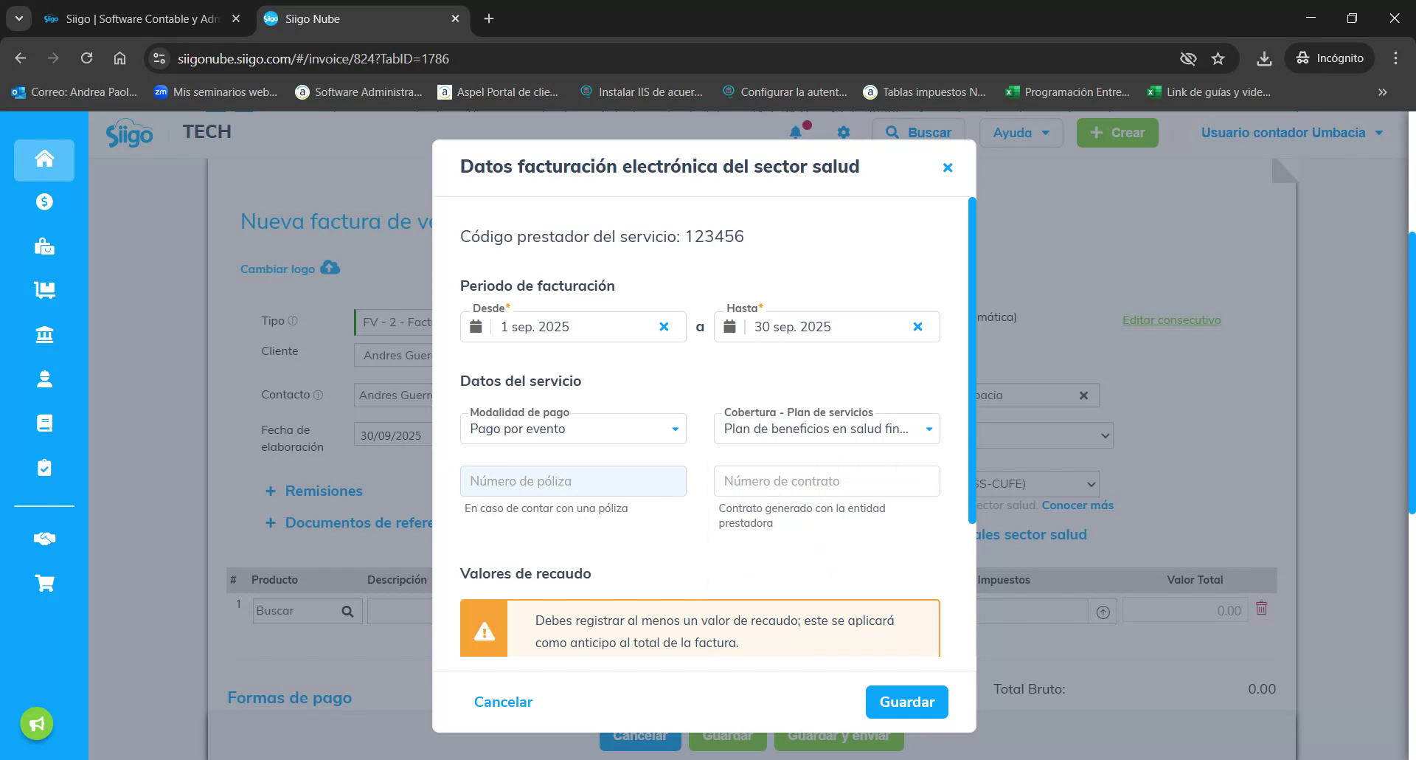The width and height of the screenshot is (1416, 760).
Task: Clear the Hasta date with the X
Action: [x=918, y=326]
